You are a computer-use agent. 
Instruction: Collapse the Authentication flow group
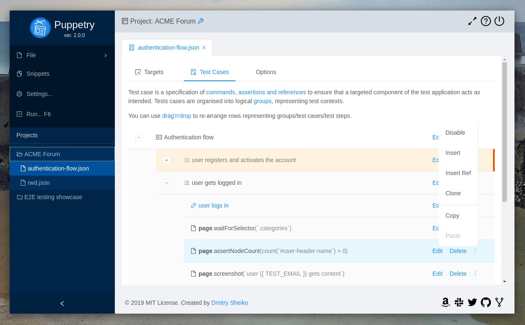(139, 137)
